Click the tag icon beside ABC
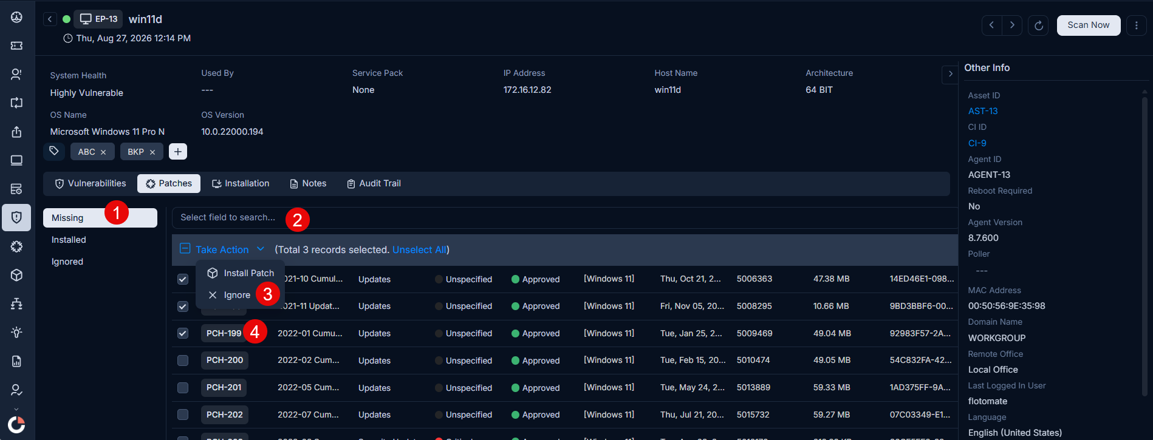1153x440 pixels. (x=54, y=151)
